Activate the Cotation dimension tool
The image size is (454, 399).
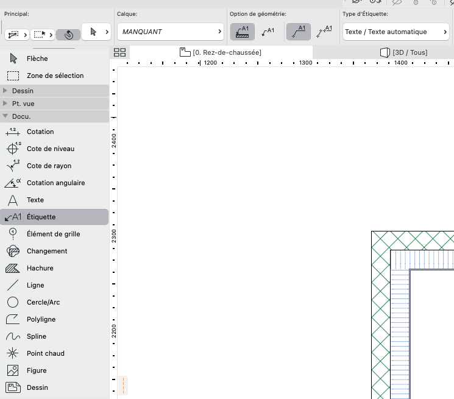tap(54, 132)
